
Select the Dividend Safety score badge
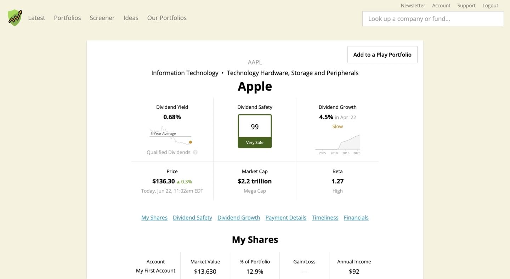pyautogui.click(x=255, y=126)
